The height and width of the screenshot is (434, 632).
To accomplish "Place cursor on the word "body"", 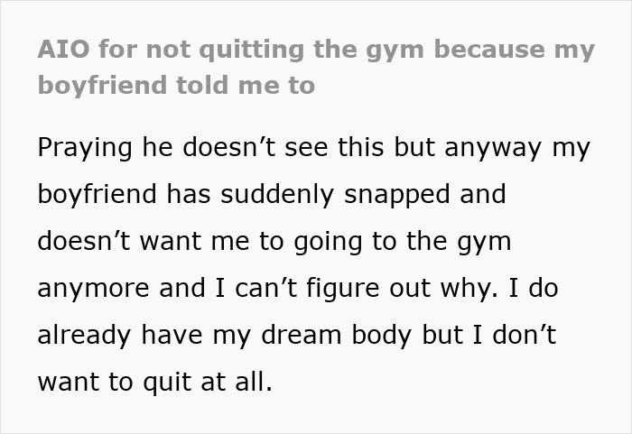I will coord(381,336).
